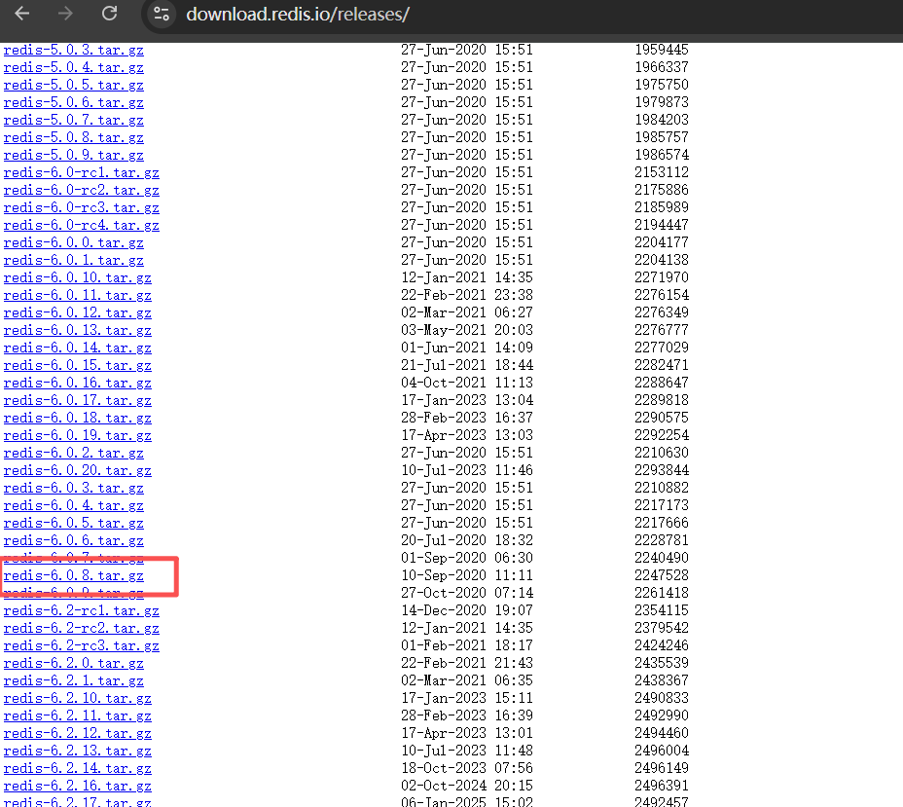Click the redis-6.0.0.tar.gz link
Screen dimensions: 903x807
[x=74, y=243]
